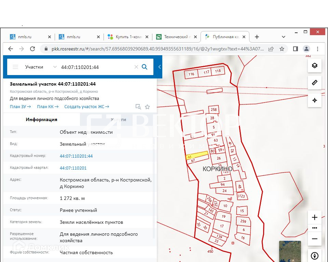Click the search field with cadastral number
This screenshot has width=328, height=262.
(96, 67)
